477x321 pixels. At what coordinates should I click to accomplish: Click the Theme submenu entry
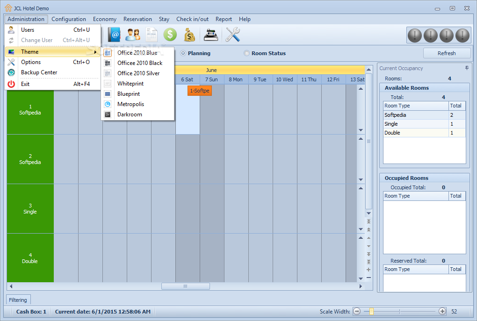click(x=53, y=52)
